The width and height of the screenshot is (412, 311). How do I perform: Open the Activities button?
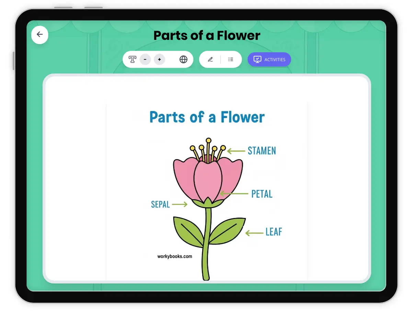[x=269, y=59]
